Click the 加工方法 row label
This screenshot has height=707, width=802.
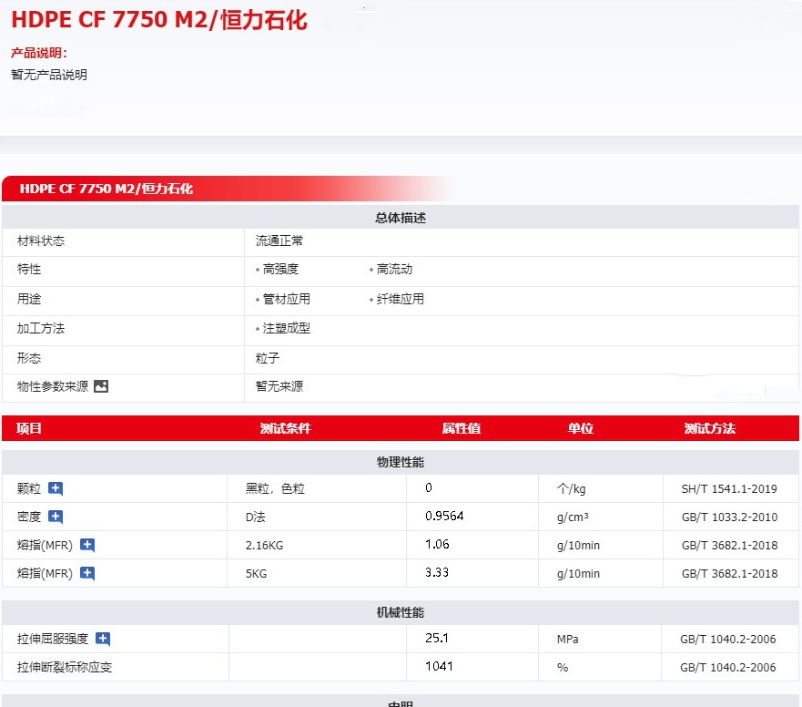coord(41,328)
